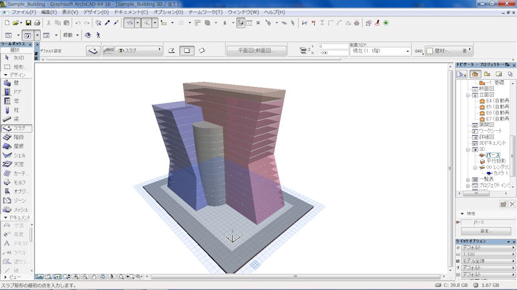Click the 設定 button in navigator properties

[485, 230]
